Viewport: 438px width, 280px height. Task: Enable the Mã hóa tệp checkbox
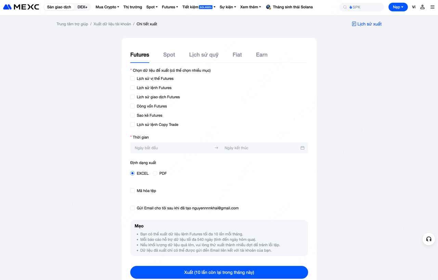(x=132, y=191)
